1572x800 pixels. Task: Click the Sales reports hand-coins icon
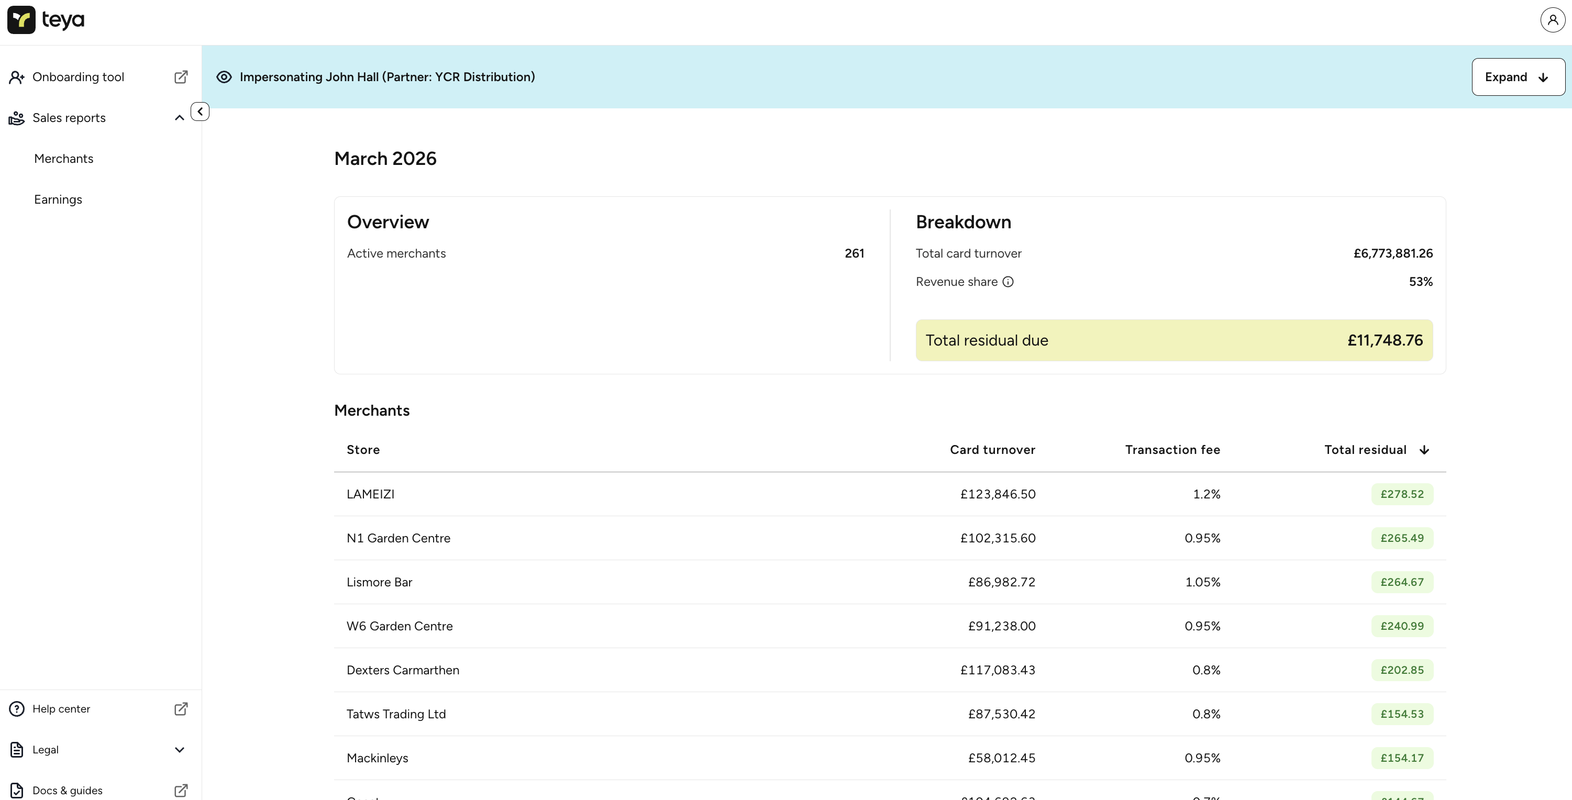[x=16, y=118]
